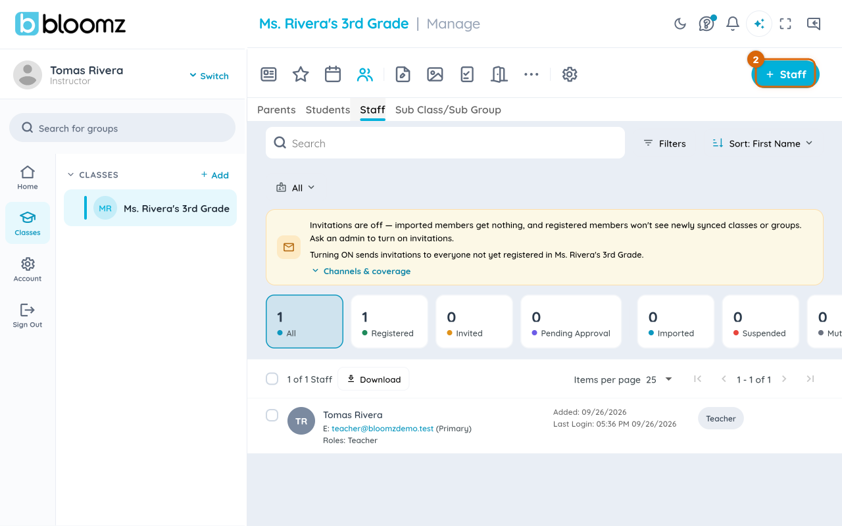Click the envelope icon in the invitations banner
This screenshot has height=526, width=842.
point(289,247)
